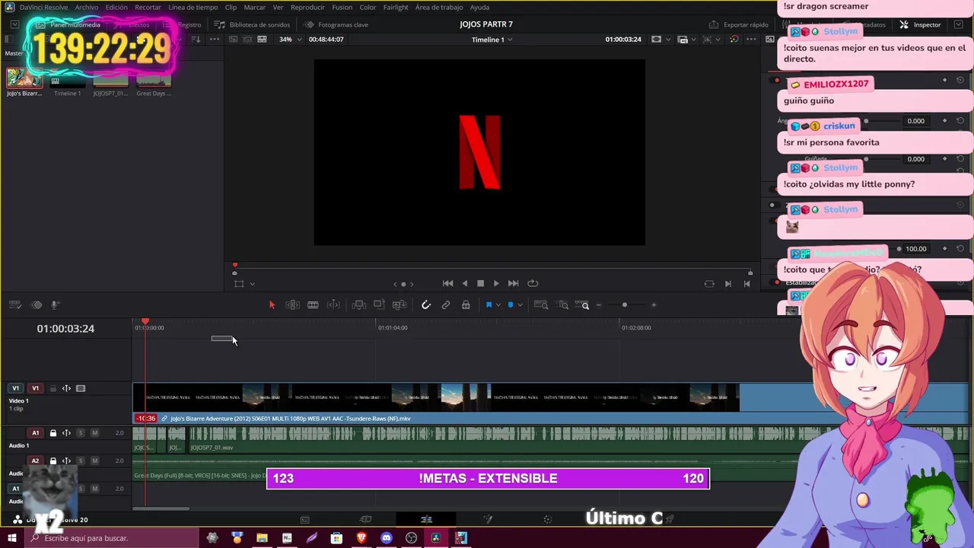
Task: Click the Replace clip icon
Action: pyautogui.click(x=399, y=305)
